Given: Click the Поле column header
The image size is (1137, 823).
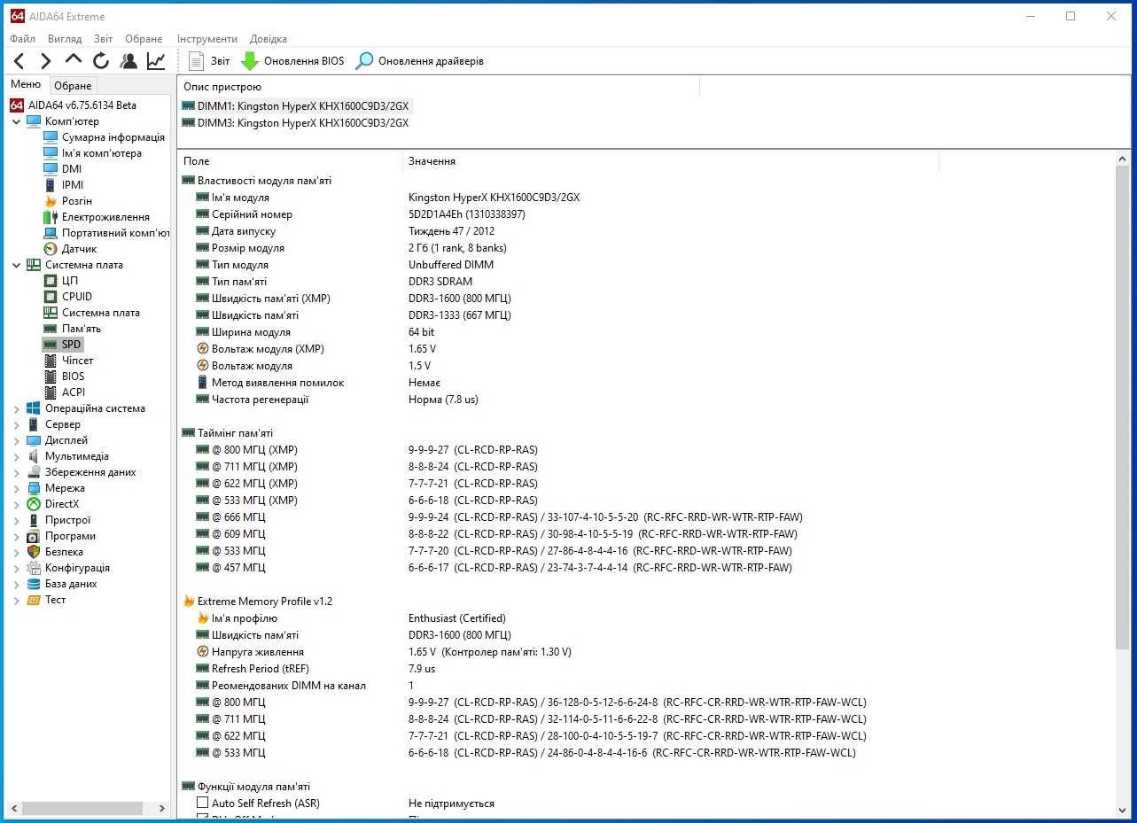Looking at the screenshot, I should coord(290,161).
